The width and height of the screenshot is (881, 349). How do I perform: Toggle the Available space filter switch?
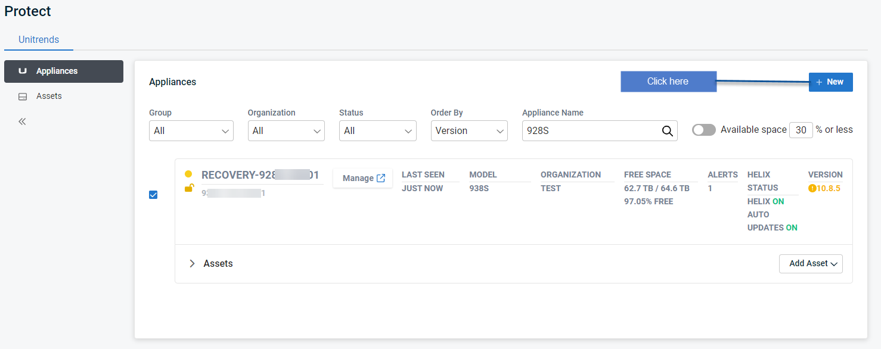point(704,130)
